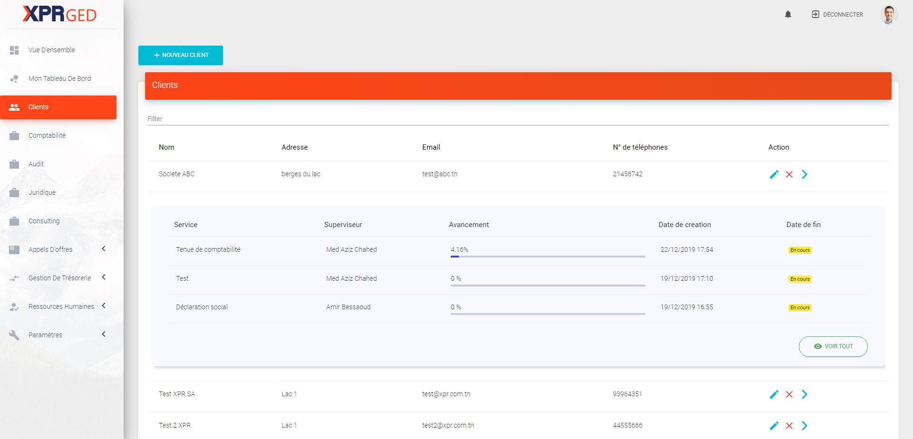
Task: Click the test@abc.tn email cell
Action: [440, 174]
